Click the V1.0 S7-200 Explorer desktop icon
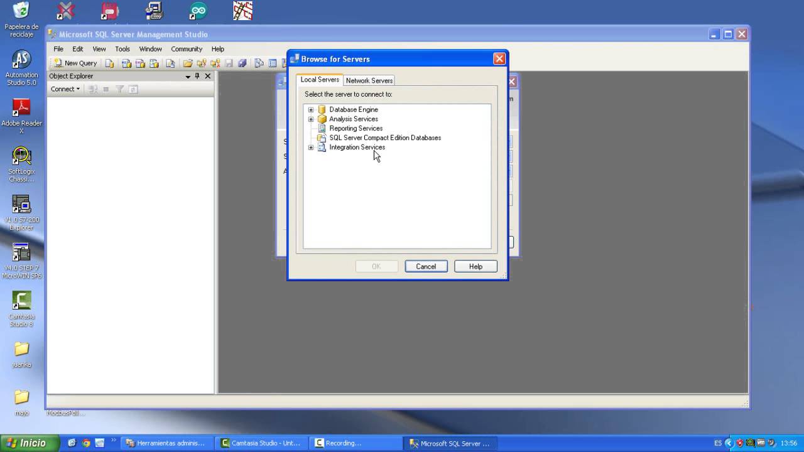Image resolution: width=804 pixels, height=452 pixels. click(21, 213)
